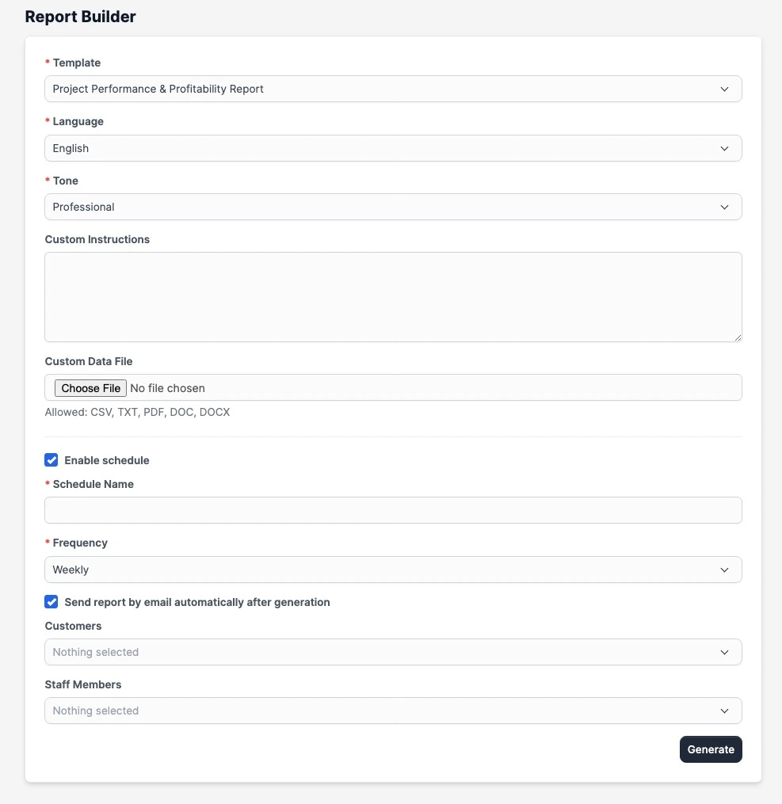Screen dimensions: 782x804
Task: Click the Generate button
Action: 710,749
